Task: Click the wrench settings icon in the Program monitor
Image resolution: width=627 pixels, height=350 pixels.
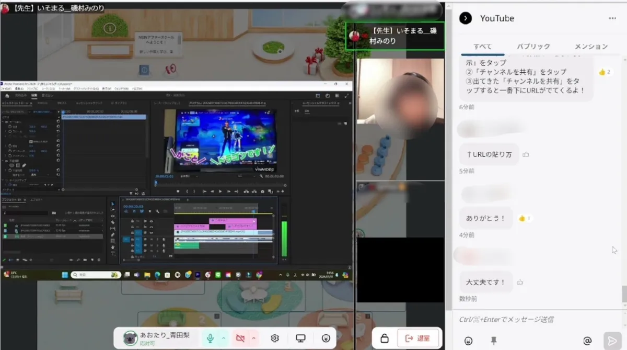Action: [x=260, y=176]
